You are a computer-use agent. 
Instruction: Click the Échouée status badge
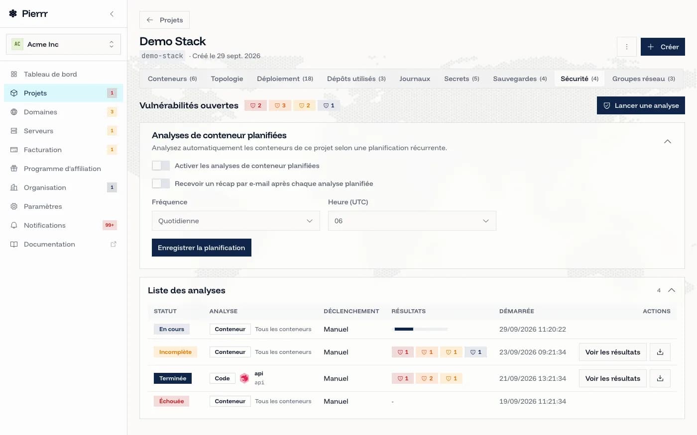tap(172, 401)
